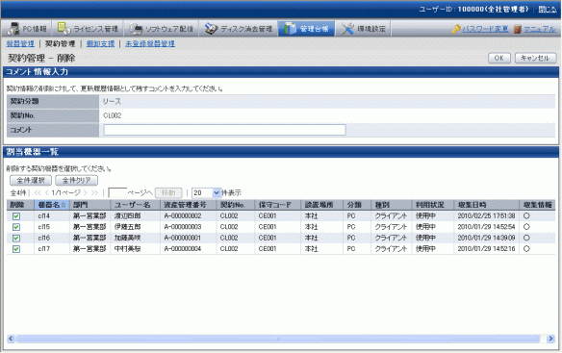Click asset number A-00000002 cell
The height and width of the screenshot is (353, 562).
(183, 216)
